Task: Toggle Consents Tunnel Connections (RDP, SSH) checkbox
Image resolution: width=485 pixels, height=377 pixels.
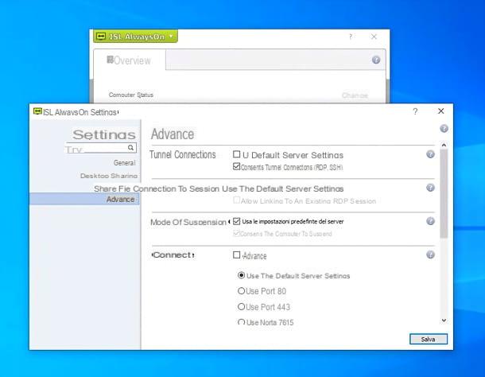Action: tap(237, 166)
